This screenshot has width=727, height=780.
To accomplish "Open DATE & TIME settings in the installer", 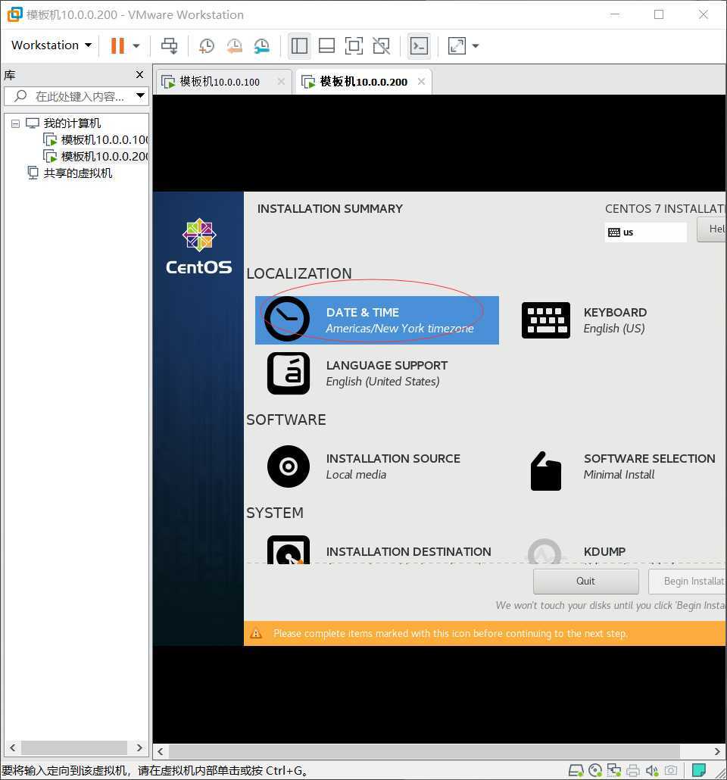I will tap(376, 320).
